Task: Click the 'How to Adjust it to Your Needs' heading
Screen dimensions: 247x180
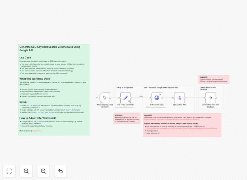Action: click(x=38, y=118)
